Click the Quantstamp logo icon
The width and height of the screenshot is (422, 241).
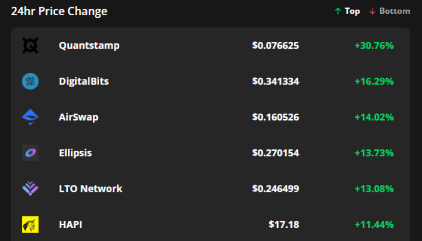pos(31,45)
